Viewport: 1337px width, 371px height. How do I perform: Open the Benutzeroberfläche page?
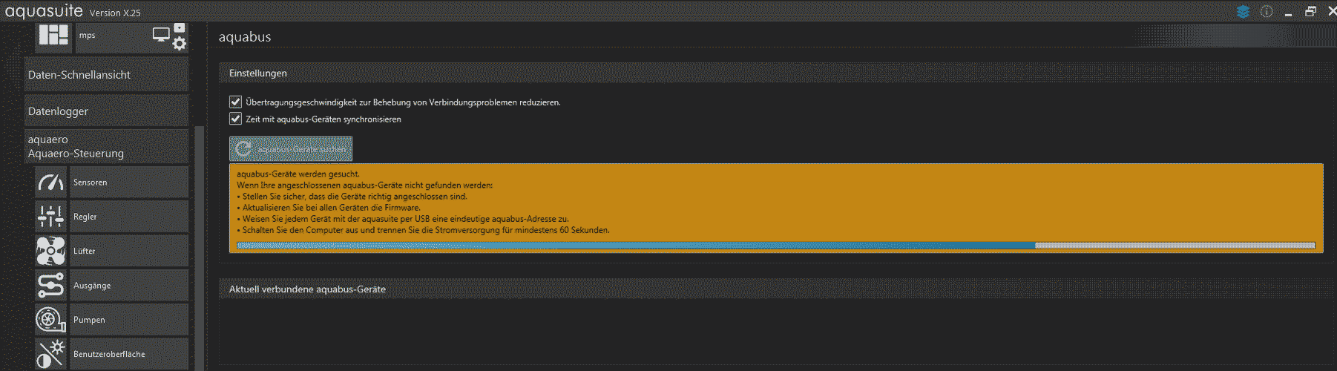[x=128, y=354]
